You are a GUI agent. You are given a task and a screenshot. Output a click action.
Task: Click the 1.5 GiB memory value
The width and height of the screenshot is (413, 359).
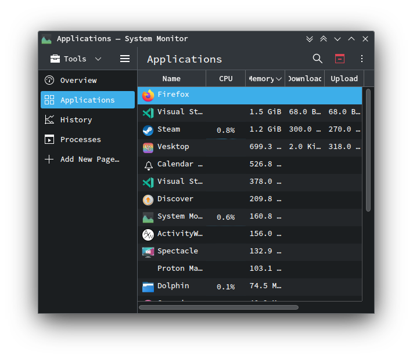[x=265, y=112]
